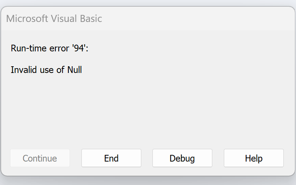Click the greyed-out Continue button

(x=40, y=158)
